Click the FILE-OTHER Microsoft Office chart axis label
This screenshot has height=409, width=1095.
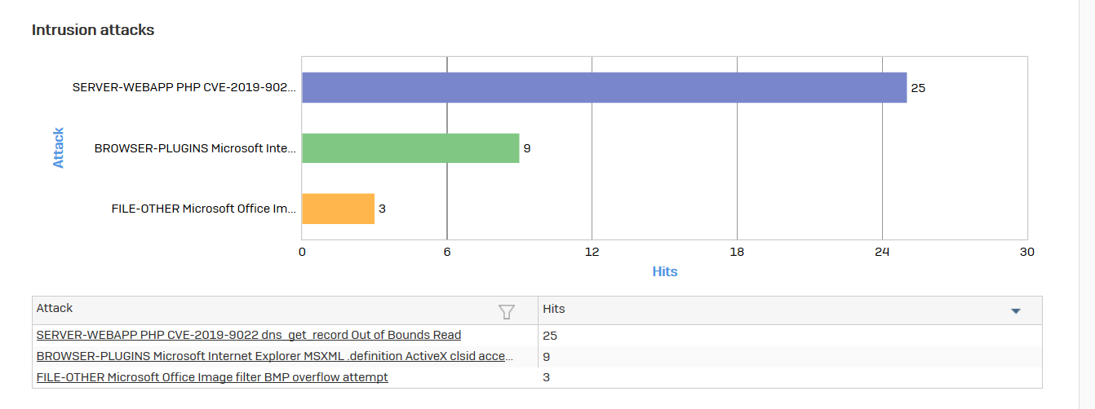coord(204,209)
